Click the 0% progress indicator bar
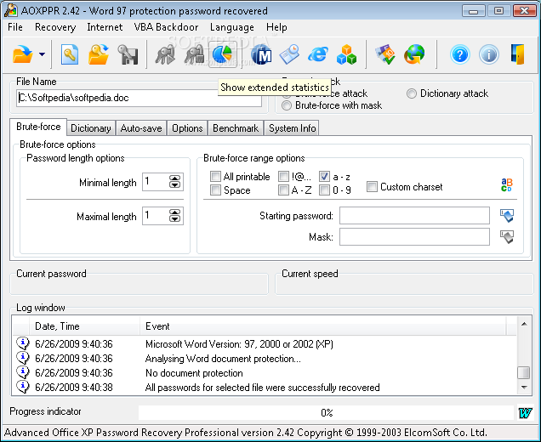 [x=327, y=412]
